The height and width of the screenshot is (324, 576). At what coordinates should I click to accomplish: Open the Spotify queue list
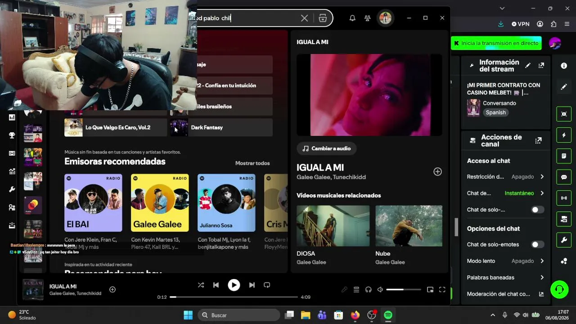pos(356,290)
